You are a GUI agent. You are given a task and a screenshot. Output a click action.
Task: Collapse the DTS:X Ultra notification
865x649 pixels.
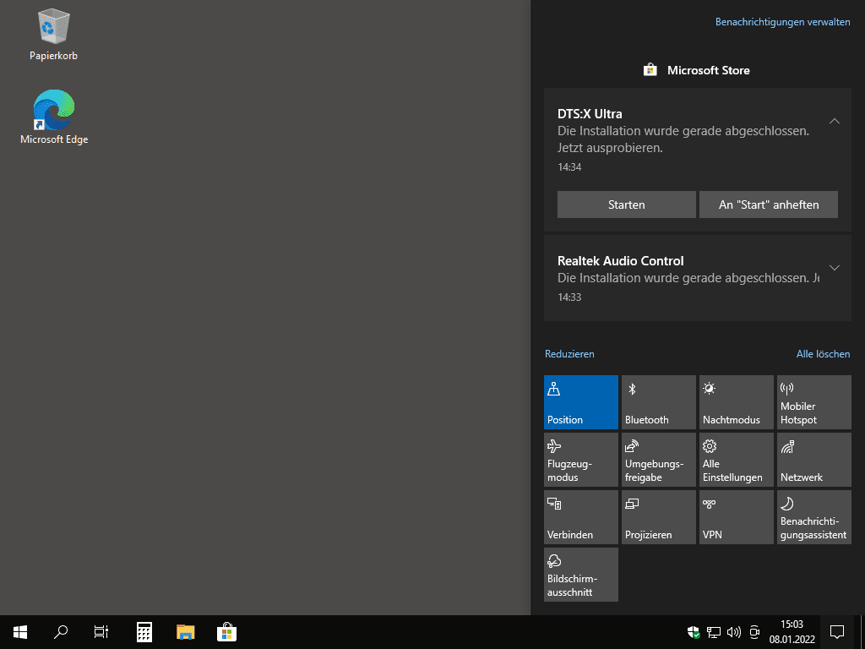[x=835, y=121]
